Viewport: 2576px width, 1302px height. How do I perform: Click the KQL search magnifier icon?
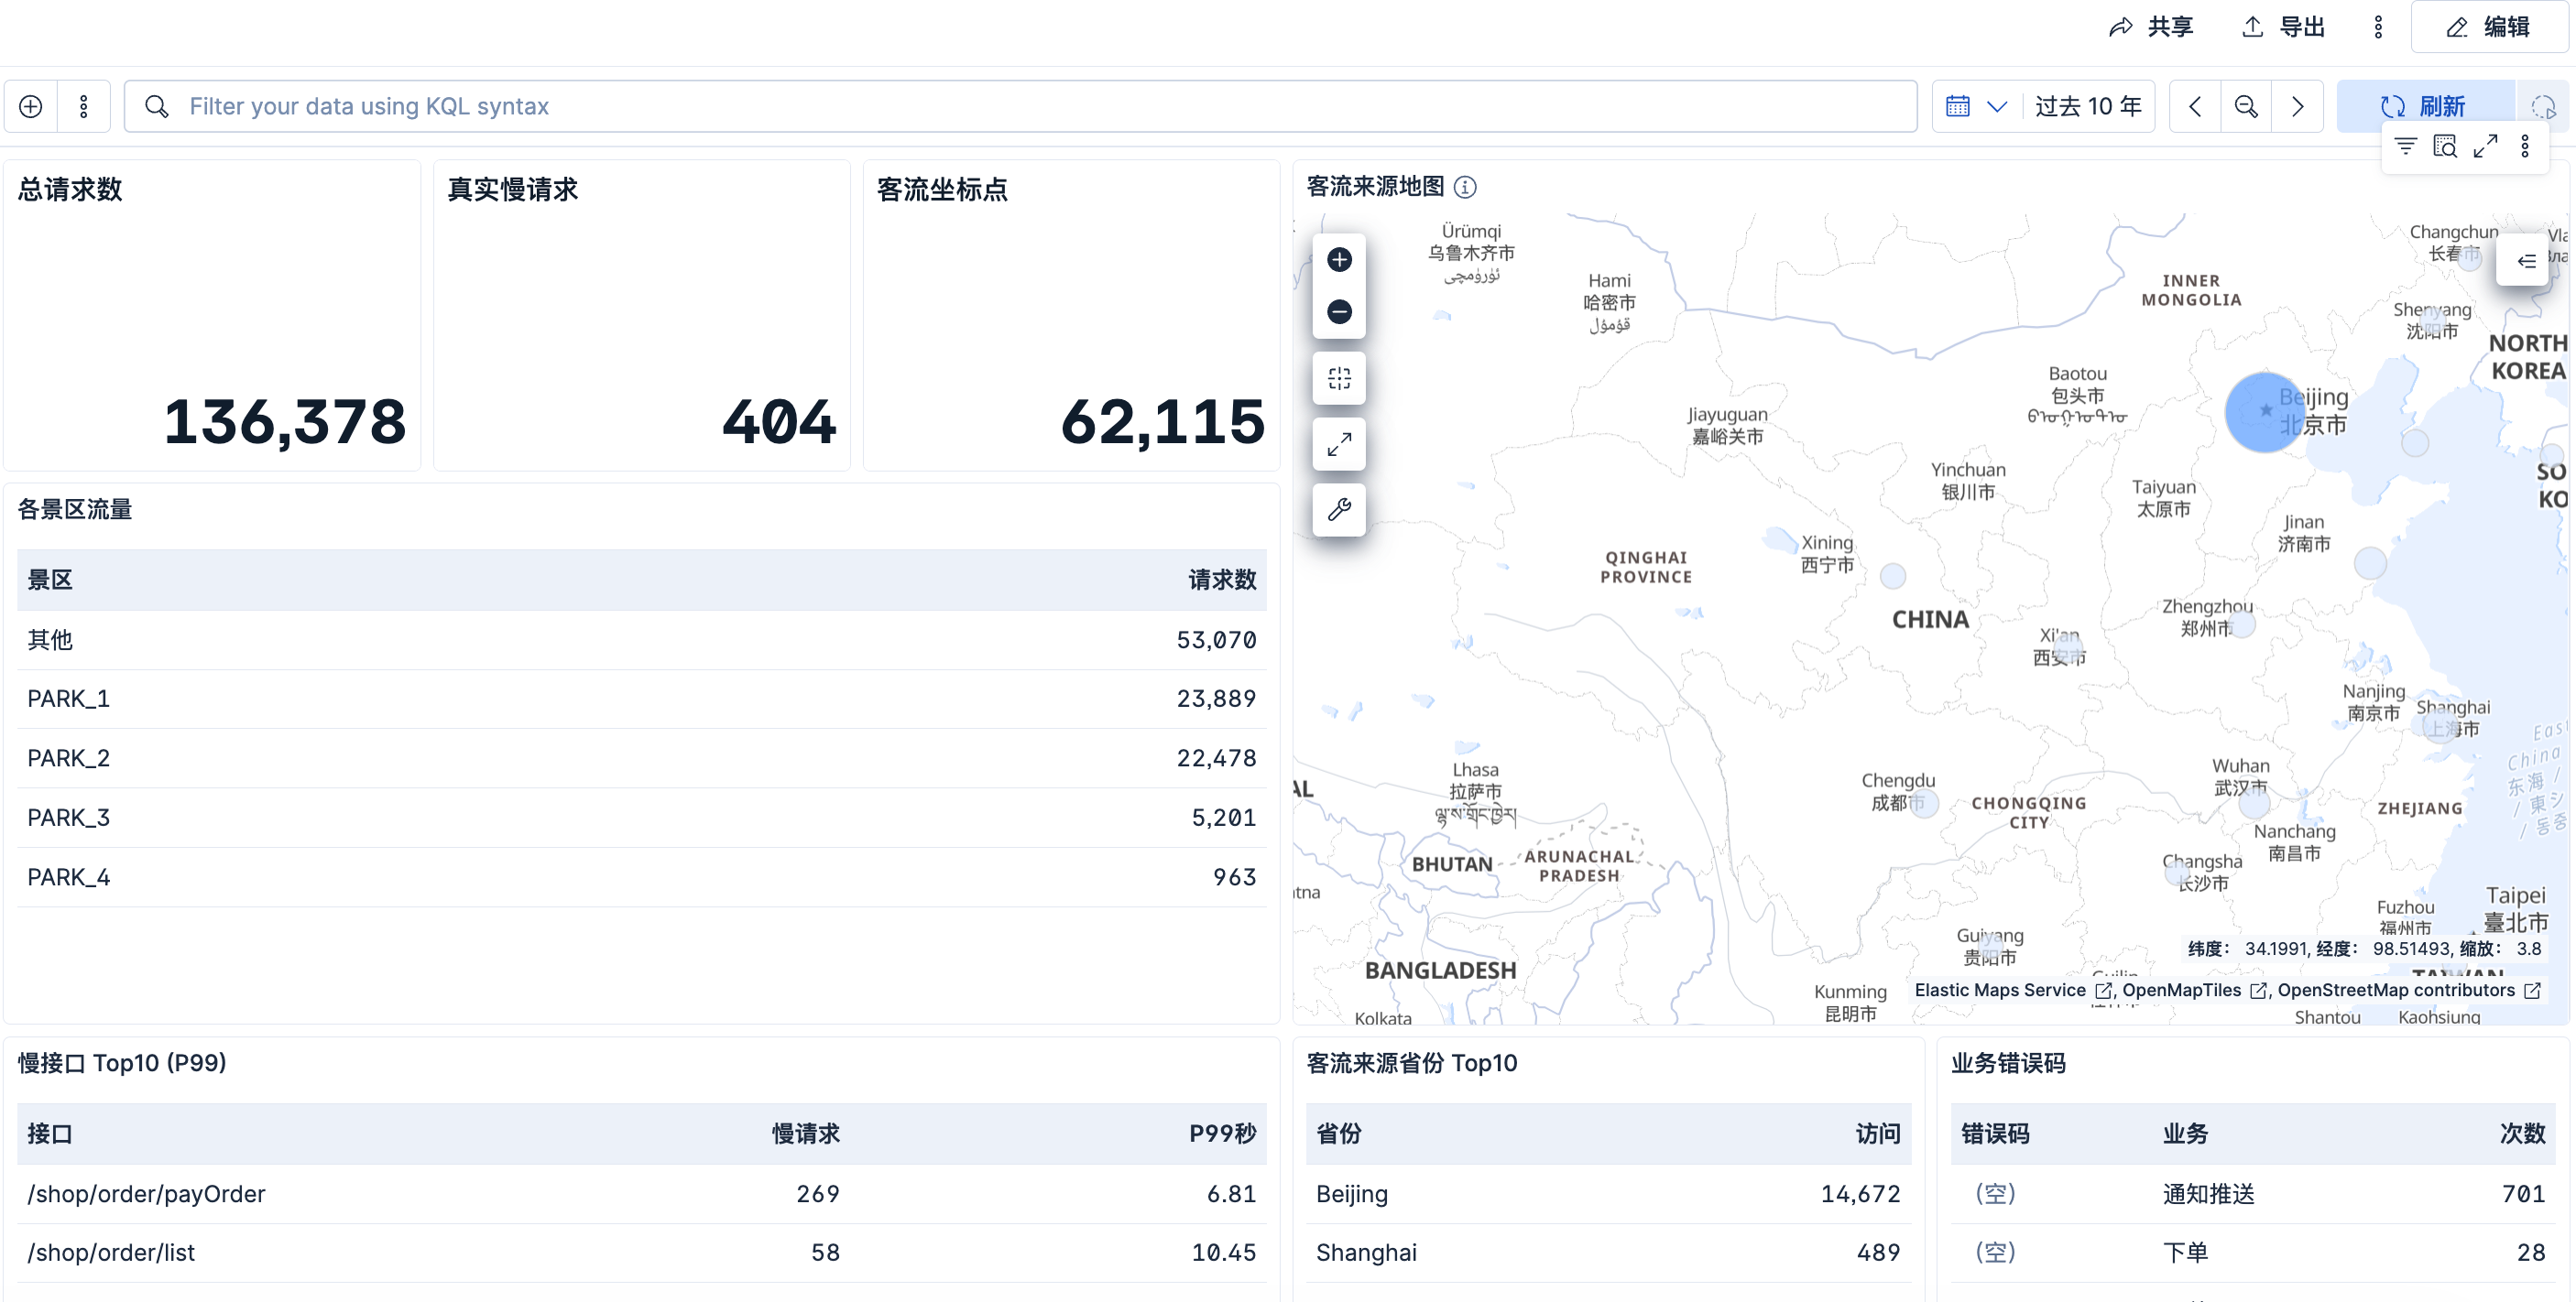pyautogui.click(x=157, y=106)
